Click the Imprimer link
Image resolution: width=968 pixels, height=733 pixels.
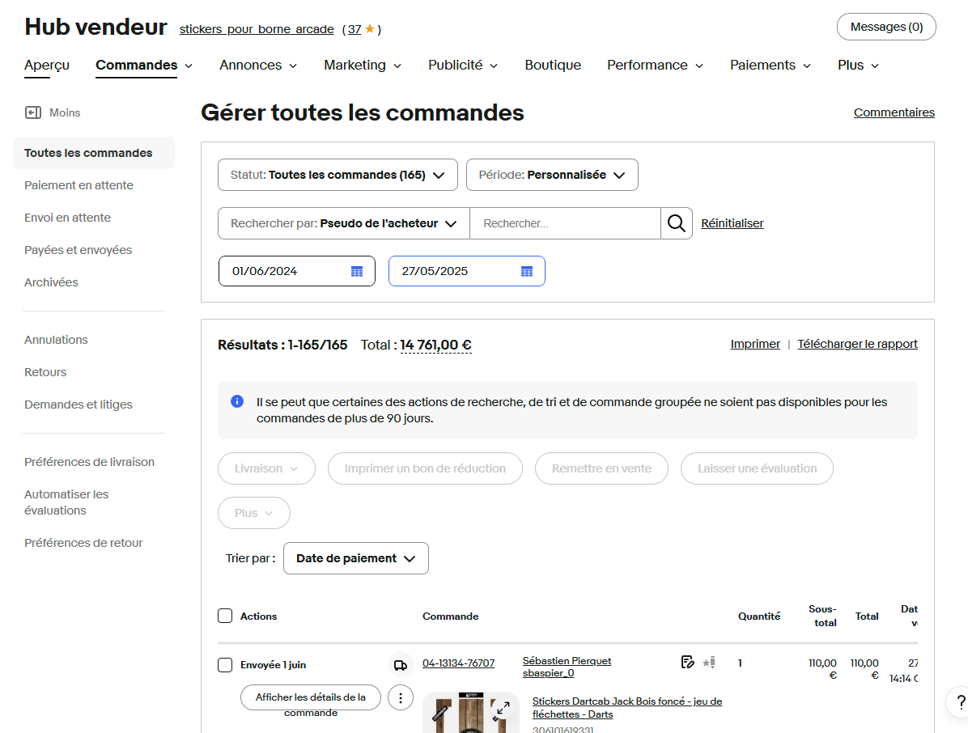click(755, 344)
